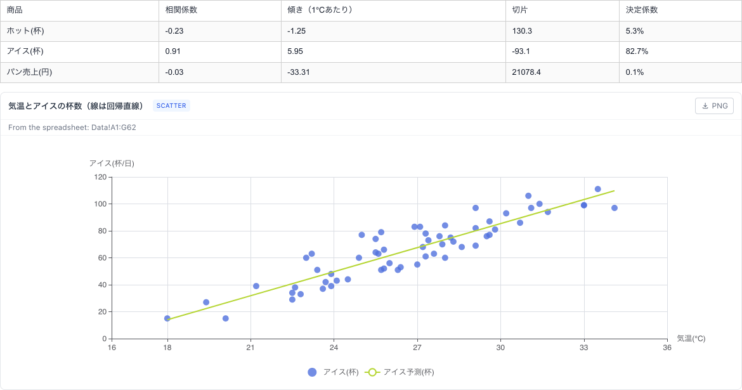
Task: Click the R-squared value 5.3%
Action: (x=635, y=31)
